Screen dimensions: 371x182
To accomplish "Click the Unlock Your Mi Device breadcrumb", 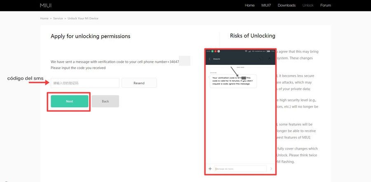I will (x=83, y=18).
